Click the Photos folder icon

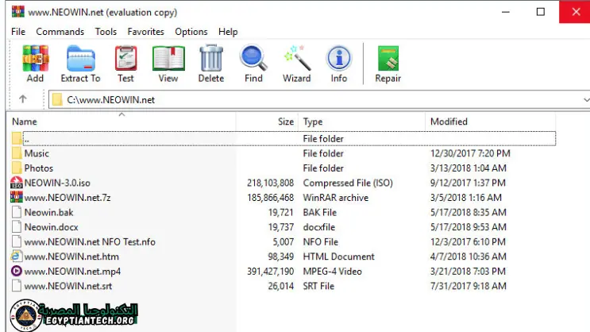[17, 168]
